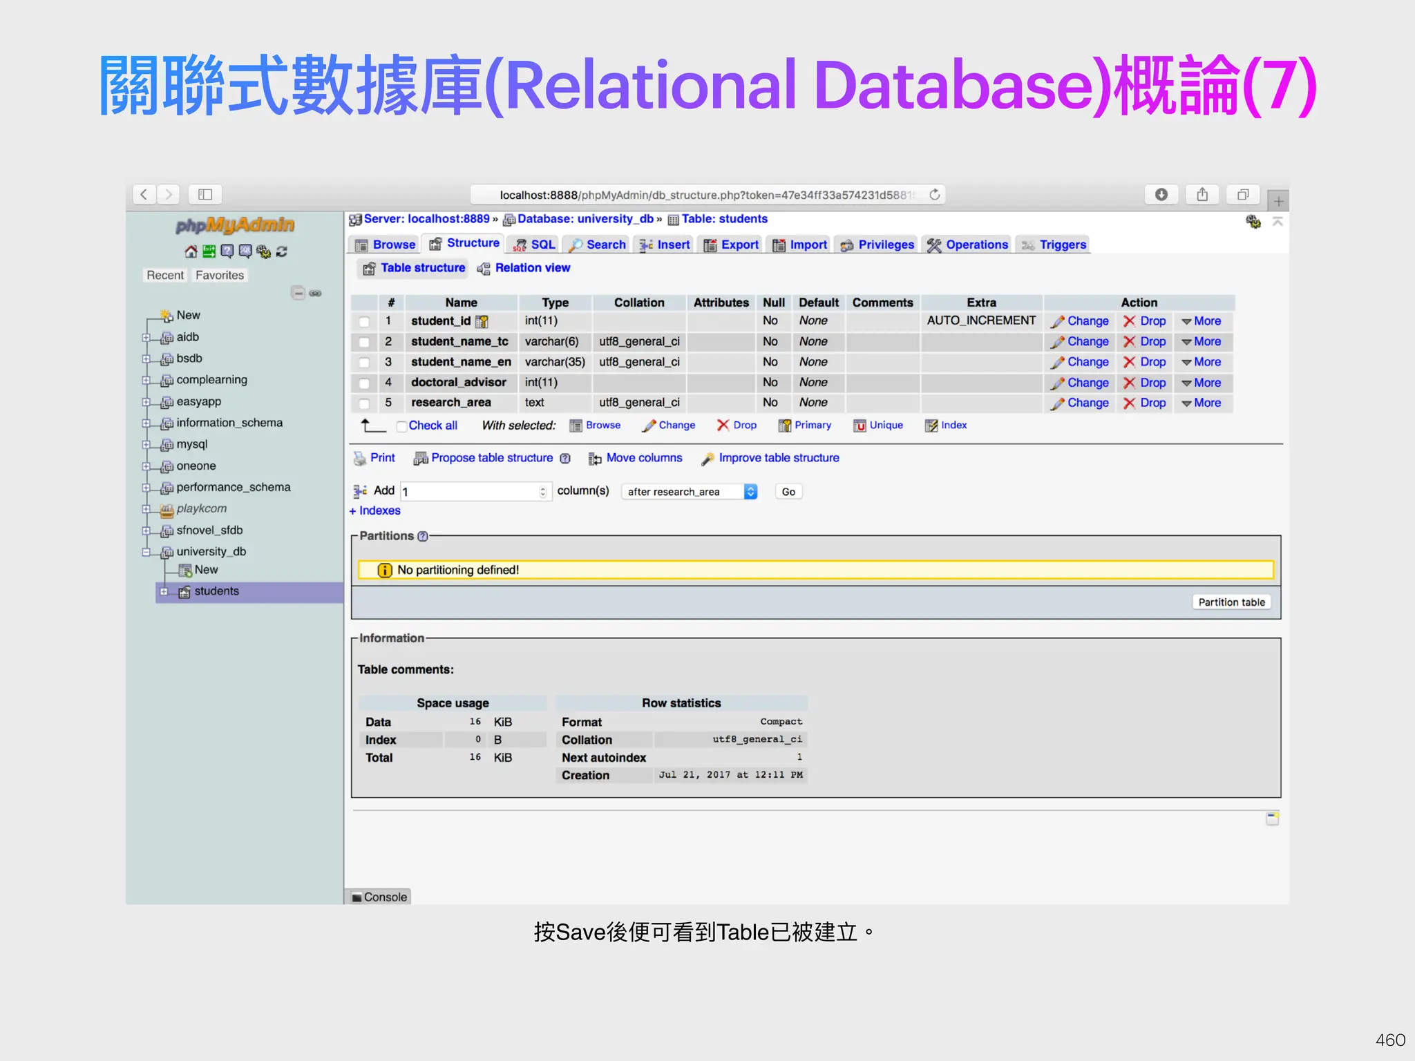1415x1061 pixels.
Task: Click the show all tabs icon
Action: [x=1243, y=194]
